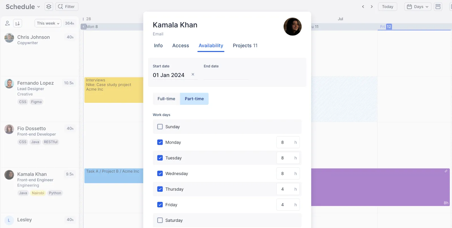Click the Nairobi tag under Kamala Khan

click(x=38, y=193)
